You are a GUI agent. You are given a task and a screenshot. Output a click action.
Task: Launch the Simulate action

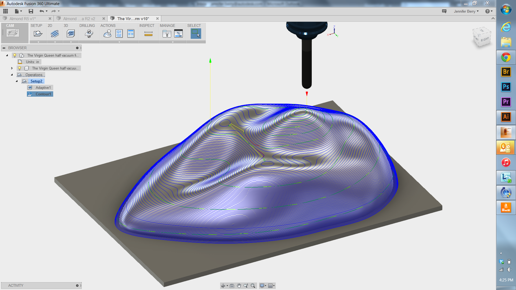tap(107, 33)
